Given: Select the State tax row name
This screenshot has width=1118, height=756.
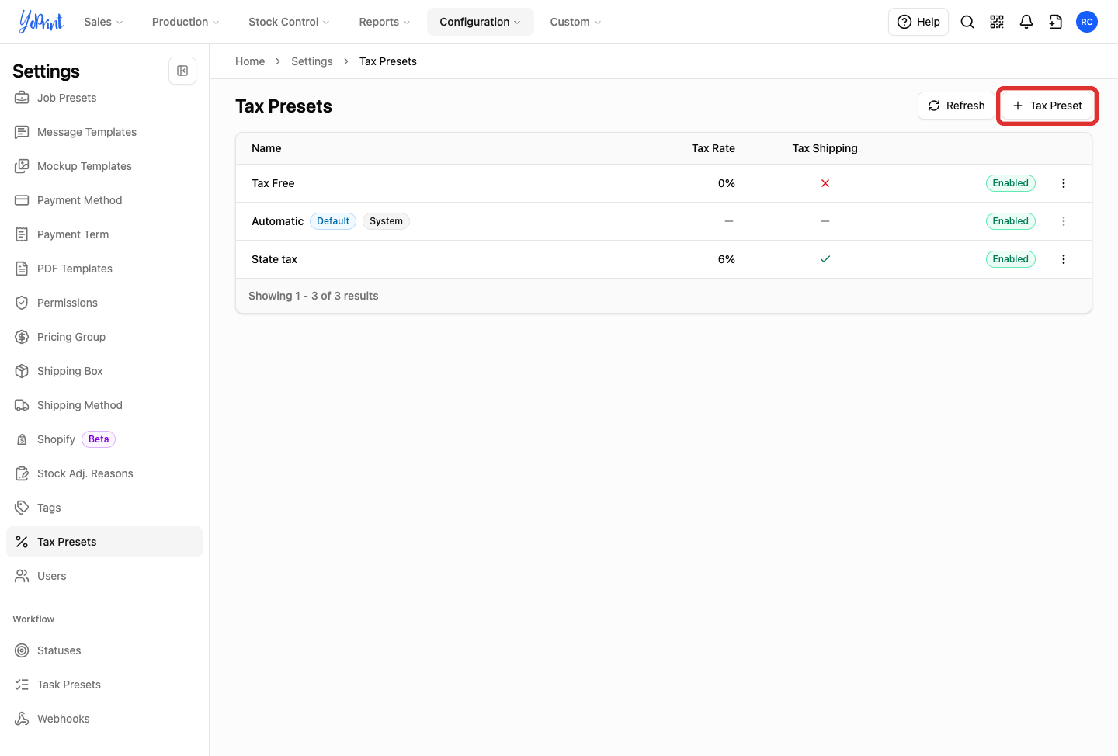Looking at the screenshot, I should (x=274, y=259).
